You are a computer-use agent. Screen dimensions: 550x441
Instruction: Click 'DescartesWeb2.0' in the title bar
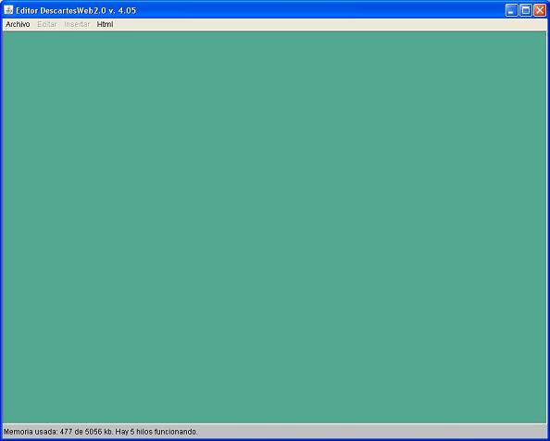coord(73,10)
